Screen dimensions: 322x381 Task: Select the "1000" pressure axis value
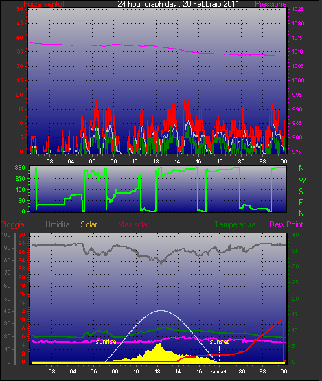(x=298, y=80)
